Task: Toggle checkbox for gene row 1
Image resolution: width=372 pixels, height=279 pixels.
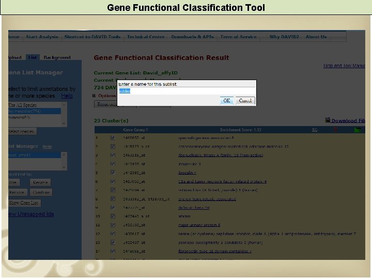Action: point(113,138)
